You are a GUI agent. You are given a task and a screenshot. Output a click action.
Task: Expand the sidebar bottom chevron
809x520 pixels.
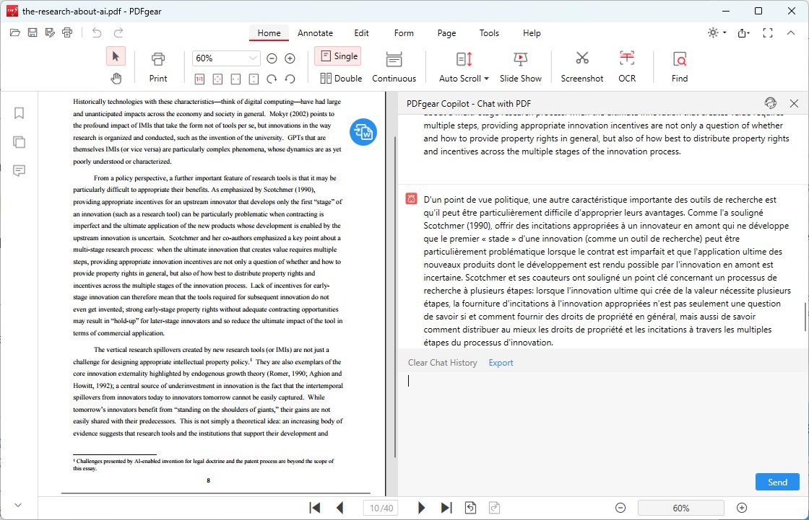point(18,505)
